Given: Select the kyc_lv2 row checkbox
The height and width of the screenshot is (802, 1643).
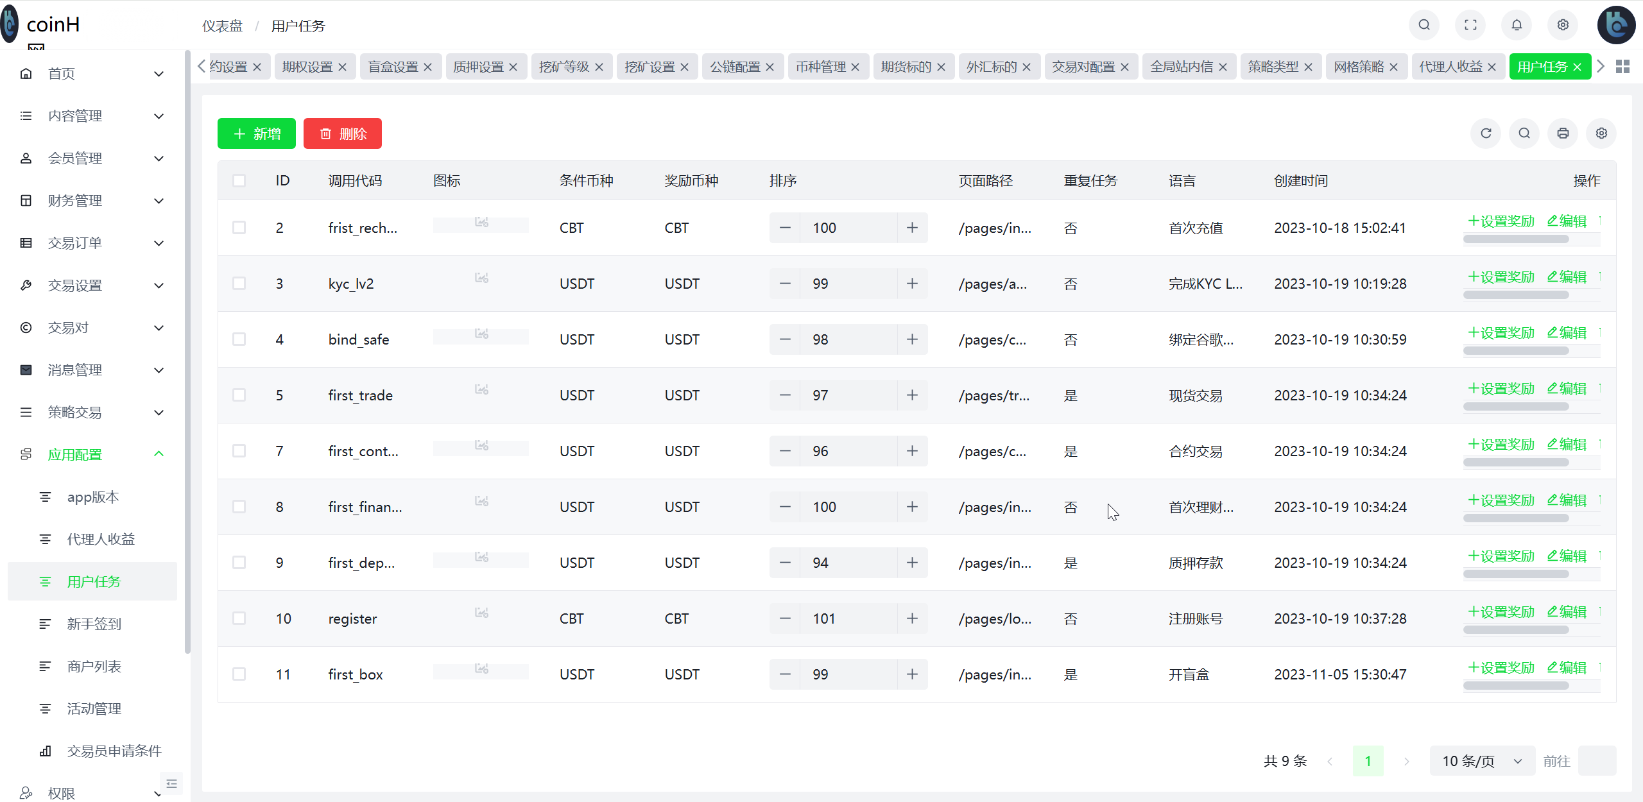Looking at the screenshot, I should [239, 284].
